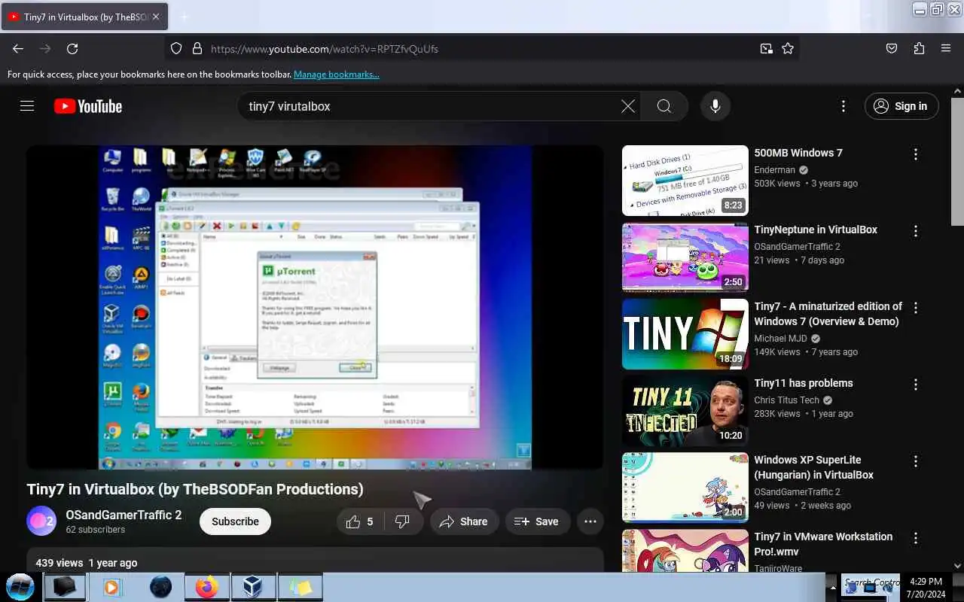964x602 pixels.
Task: Open 500MB Windows 7 thumbnail
Action: (x=685, y=181)
